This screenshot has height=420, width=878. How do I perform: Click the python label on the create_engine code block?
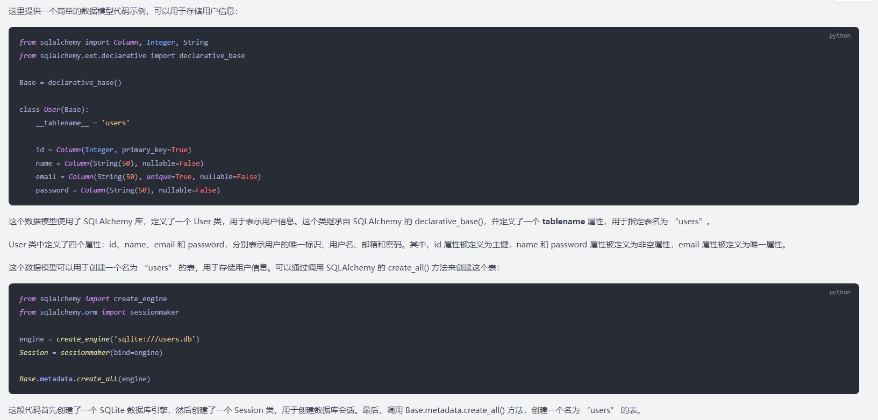point(839,293)
